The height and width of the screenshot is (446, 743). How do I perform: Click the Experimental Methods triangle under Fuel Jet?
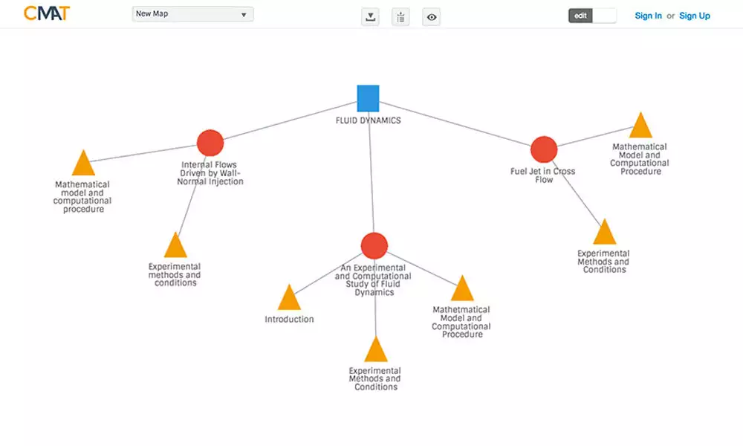tap(605, 234)
